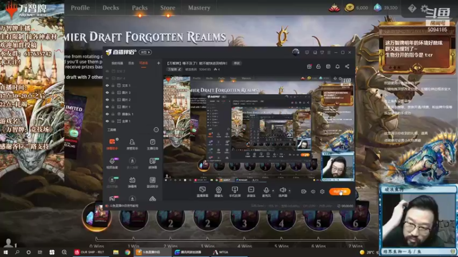Viewport: 458px width, 257px height.
Task: Click the 修改 edit title button
Action: (236, 63)
